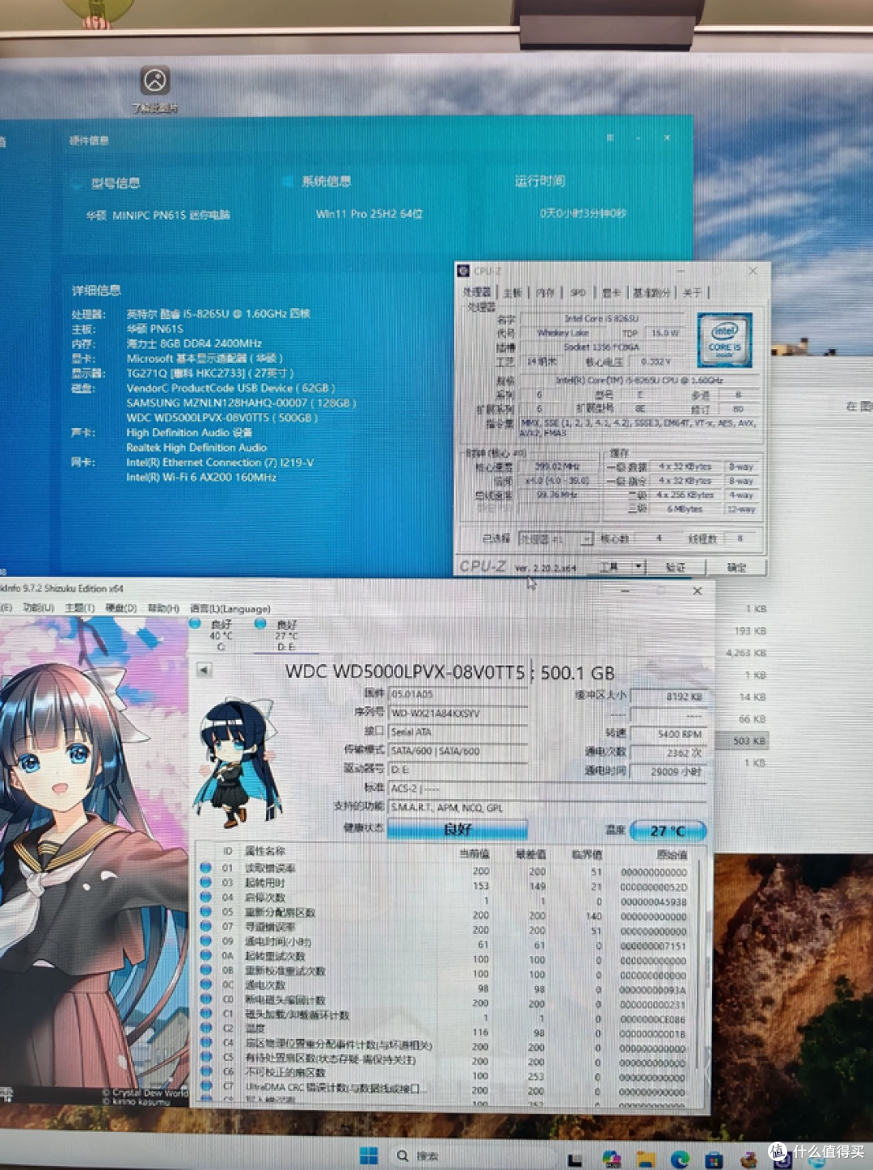This screenshot has width=873, height=1170.
Task: Click the Intel Core i5 8265U name field
Action: (x=601, y=318)
